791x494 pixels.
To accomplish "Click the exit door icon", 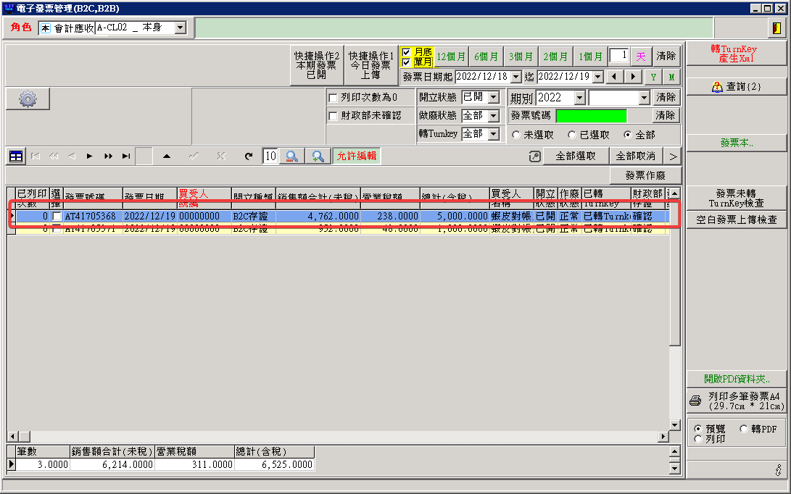I will (x=776, y=28).
